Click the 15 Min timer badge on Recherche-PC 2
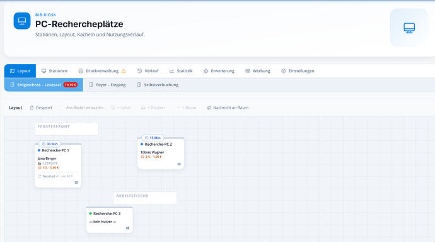 [153, 138]
